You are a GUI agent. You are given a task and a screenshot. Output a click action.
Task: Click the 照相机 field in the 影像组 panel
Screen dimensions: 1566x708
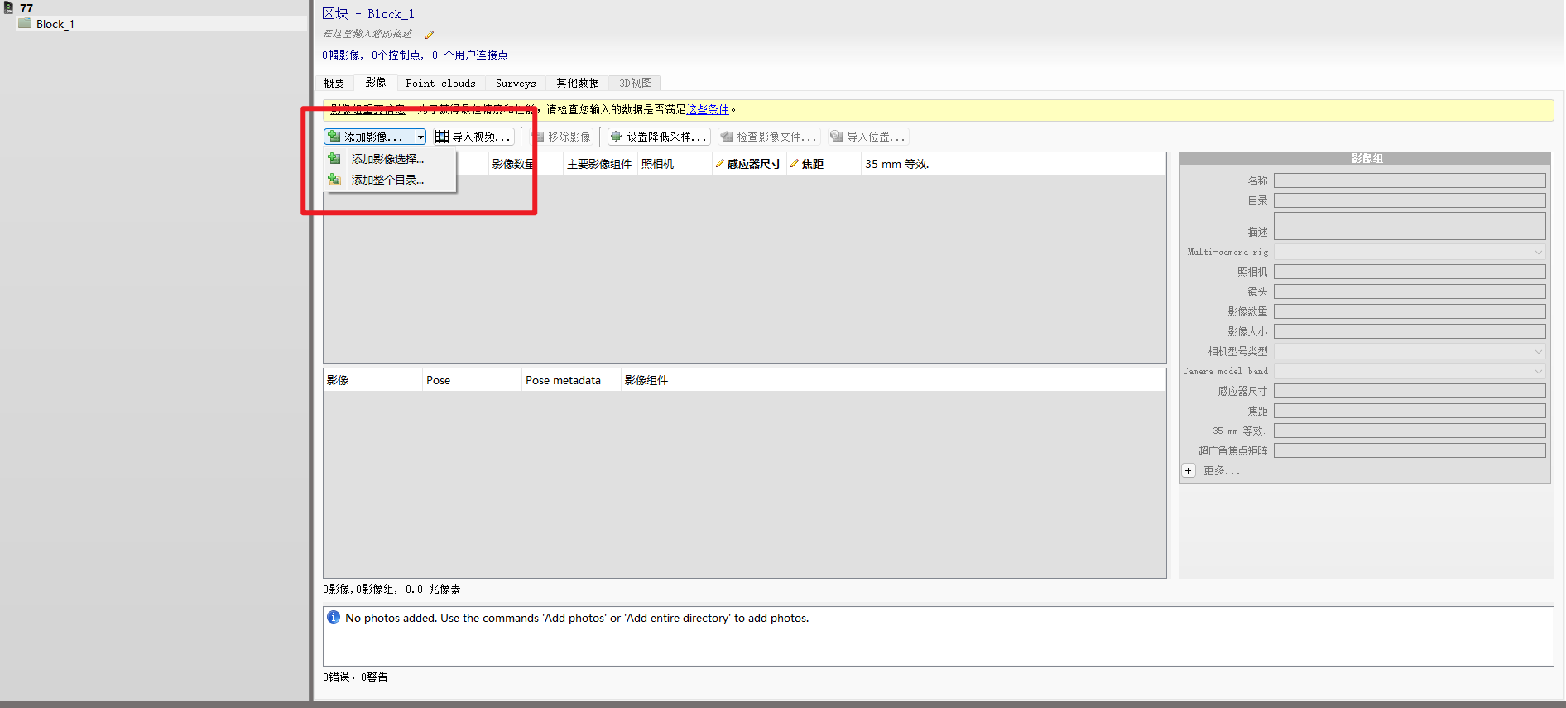pos(1410,272)
